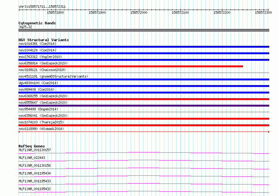Select red bar of nsv6356041
Viewport: 278px width, 196px height.
(x=144, y=119)
